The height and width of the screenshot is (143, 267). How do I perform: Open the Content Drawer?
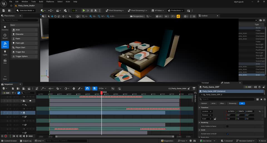(9, 141)
